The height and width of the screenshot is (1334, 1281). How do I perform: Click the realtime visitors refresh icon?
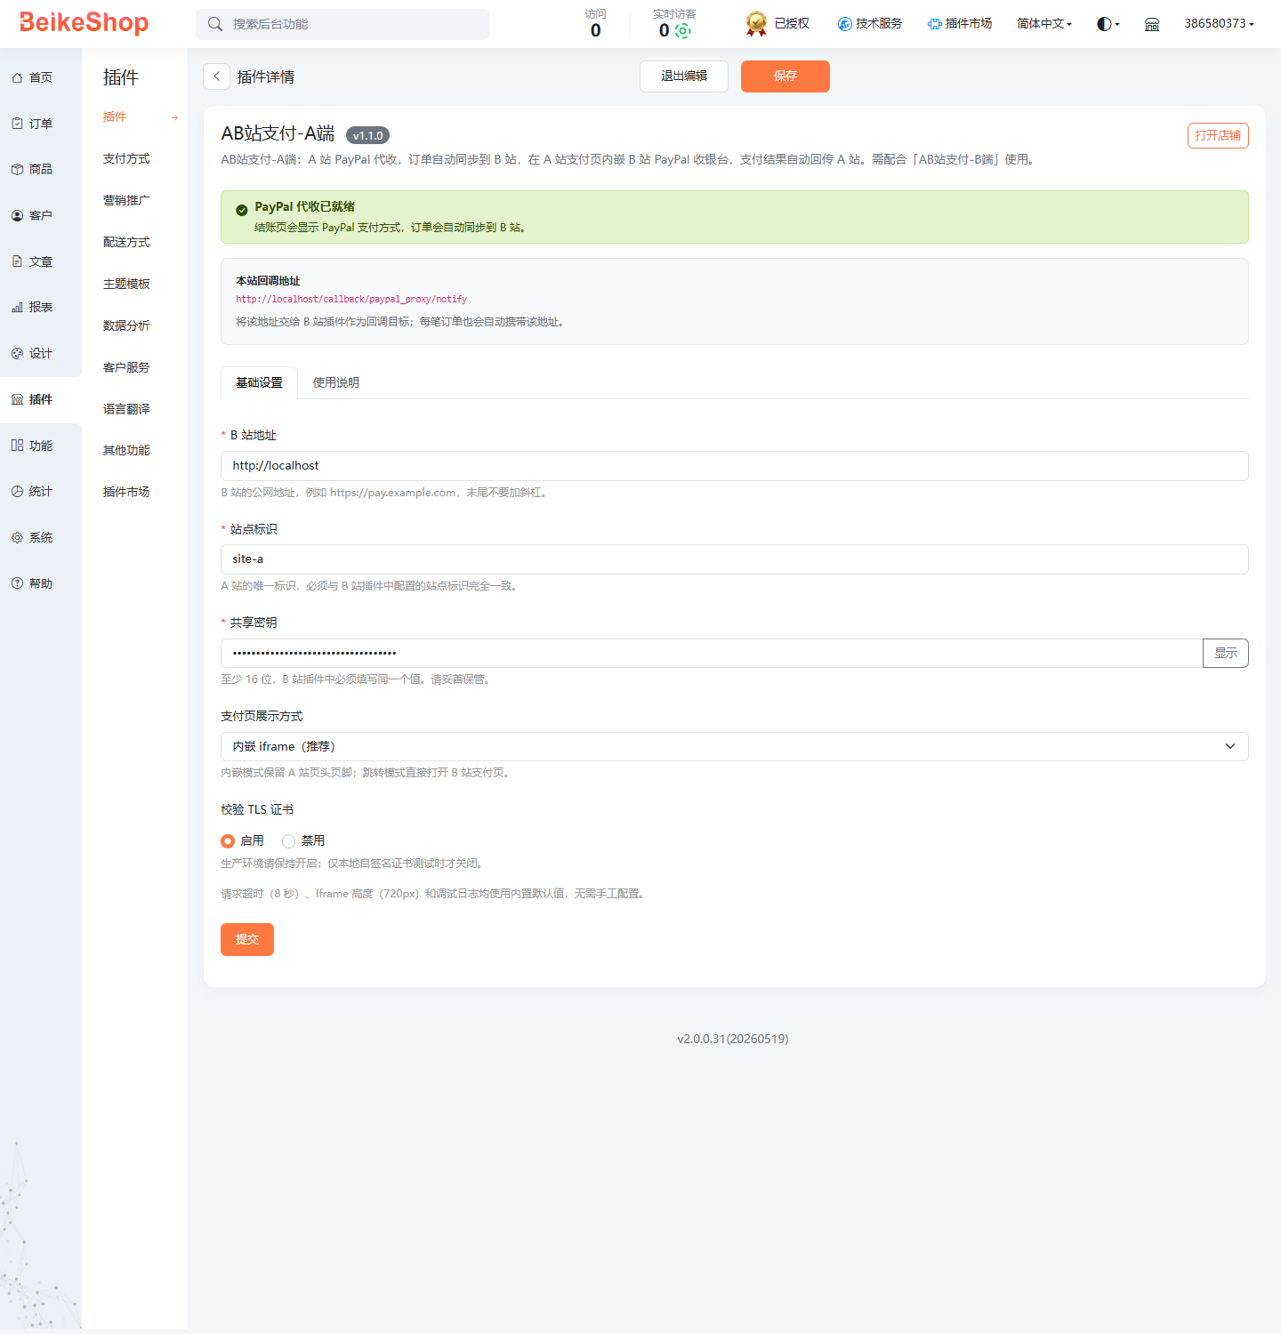click(x=682, y=31)
